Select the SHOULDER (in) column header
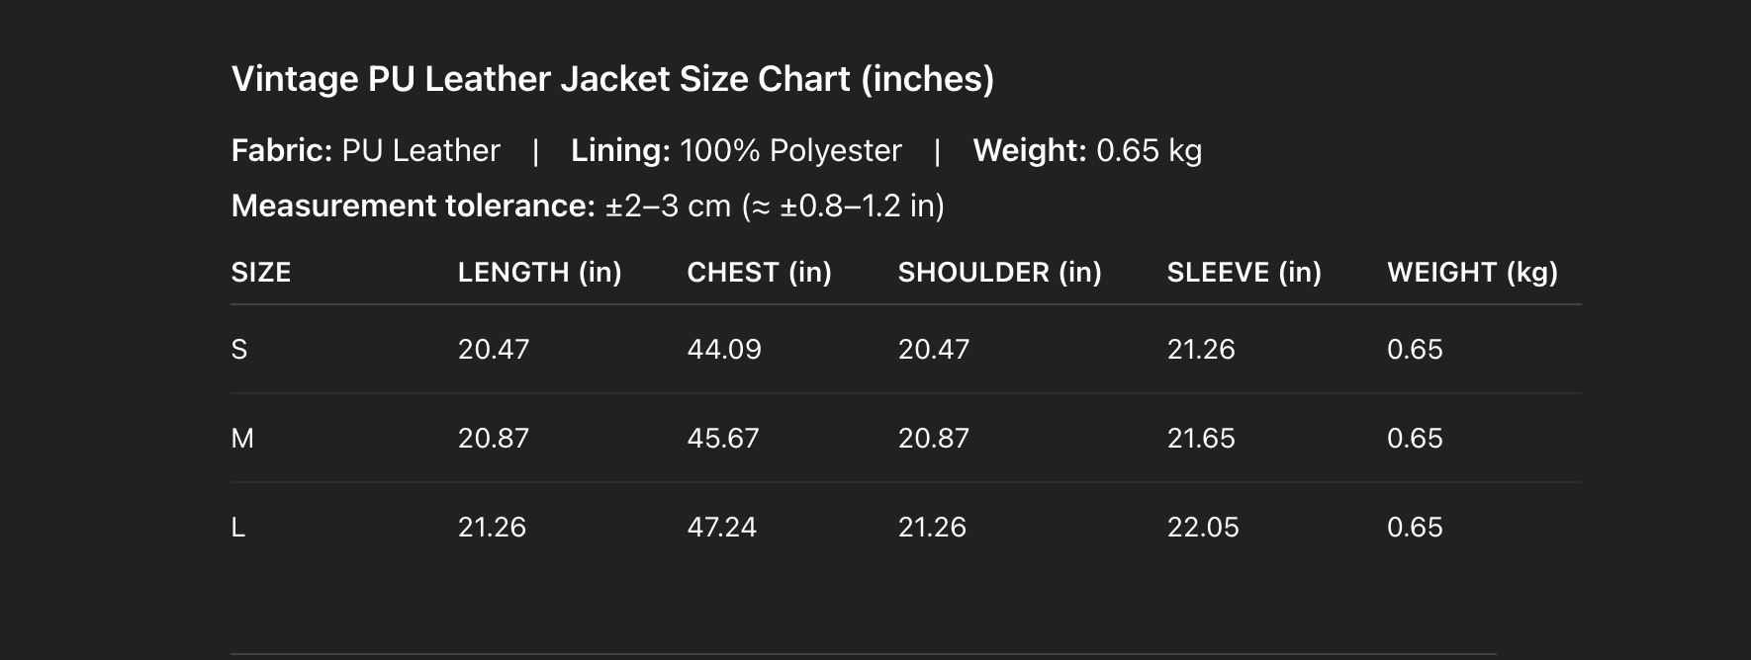1751x660 pixels. (x=999, y=273)
